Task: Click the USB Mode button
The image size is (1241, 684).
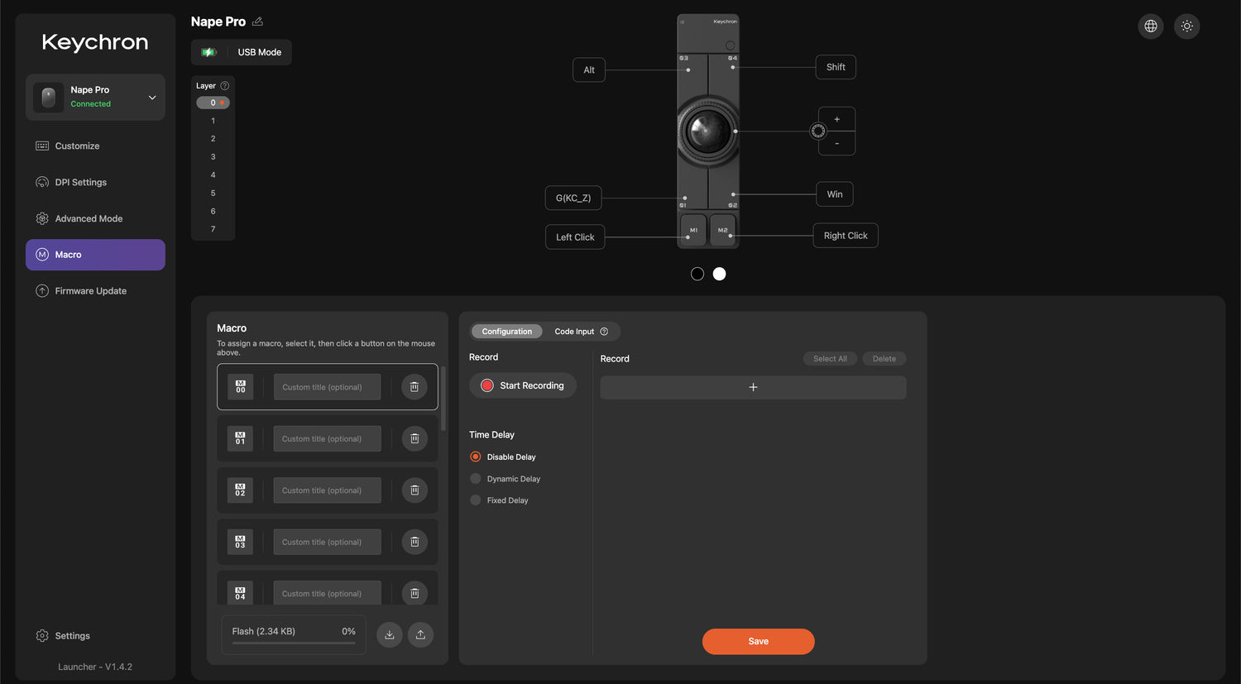Action: tap(242, 52)
